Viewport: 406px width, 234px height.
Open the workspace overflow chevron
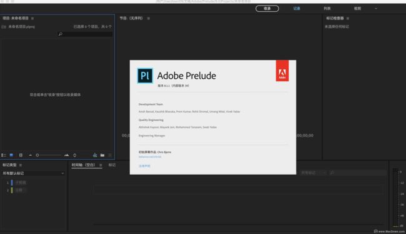click(376, 9)
